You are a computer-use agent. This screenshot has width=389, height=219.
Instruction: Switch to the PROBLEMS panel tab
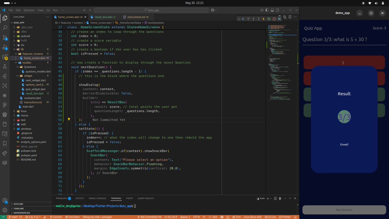click(x=63, y=198)
